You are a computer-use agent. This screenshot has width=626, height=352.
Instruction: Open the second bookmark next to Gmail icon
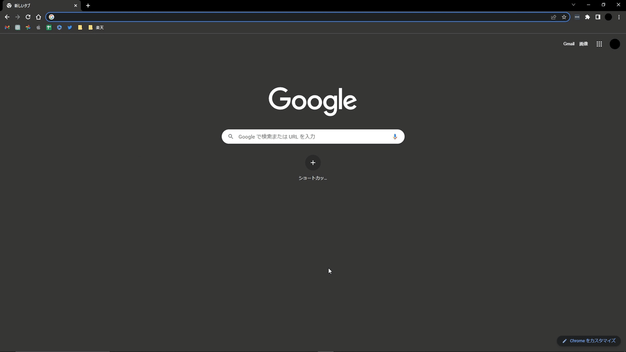click(x=18, y=28)
